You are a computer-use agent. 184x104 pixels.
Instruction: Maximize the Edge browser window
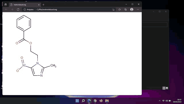pyautogui.click(x=132, y=4)
